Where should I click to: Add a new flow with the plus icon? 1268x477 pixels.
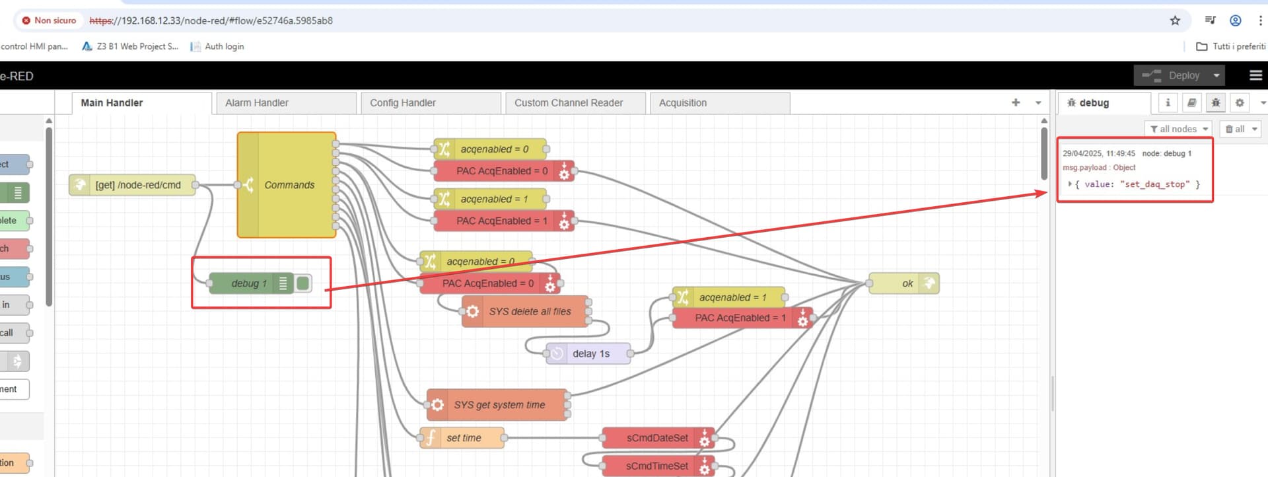[x=1016, y=102]
